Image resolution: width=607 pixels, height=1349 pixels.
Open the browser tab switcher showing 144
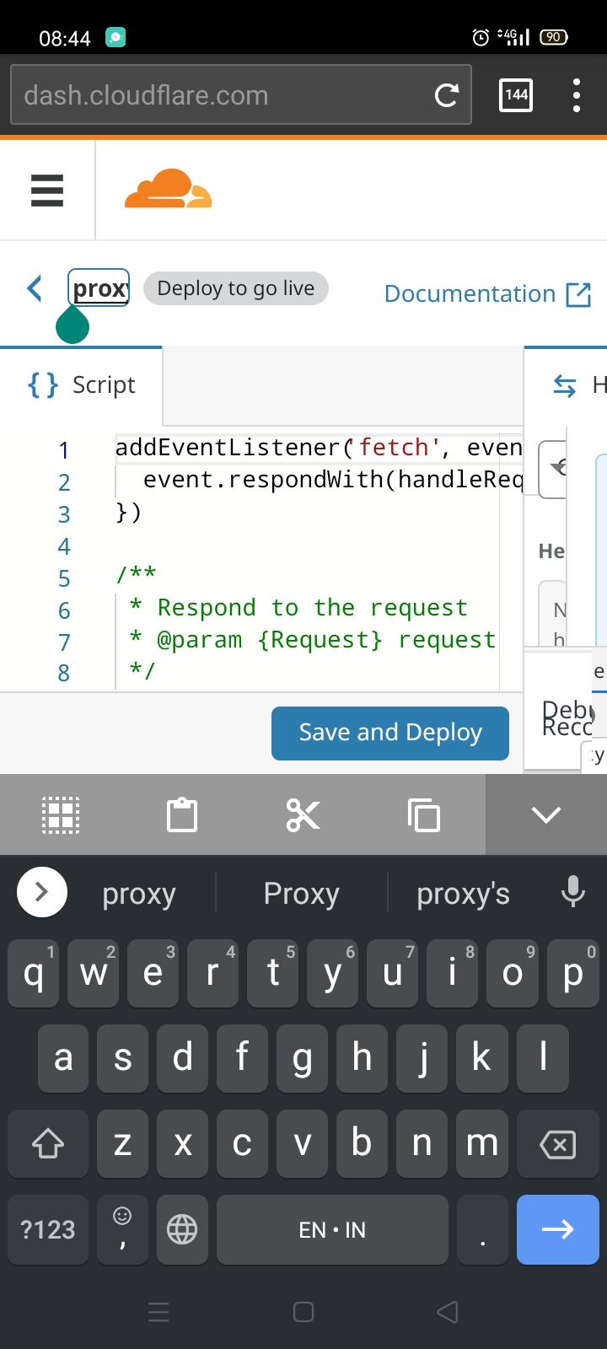point(516,95)
